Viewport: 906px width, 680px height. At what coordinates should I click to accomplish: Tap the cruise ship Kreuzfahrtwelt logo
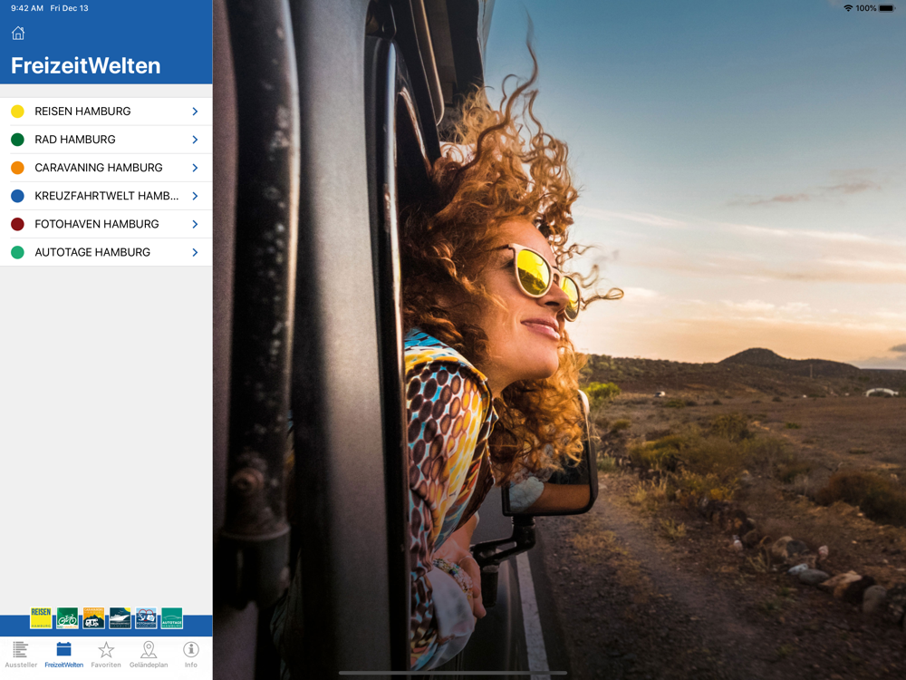[120, 618]
